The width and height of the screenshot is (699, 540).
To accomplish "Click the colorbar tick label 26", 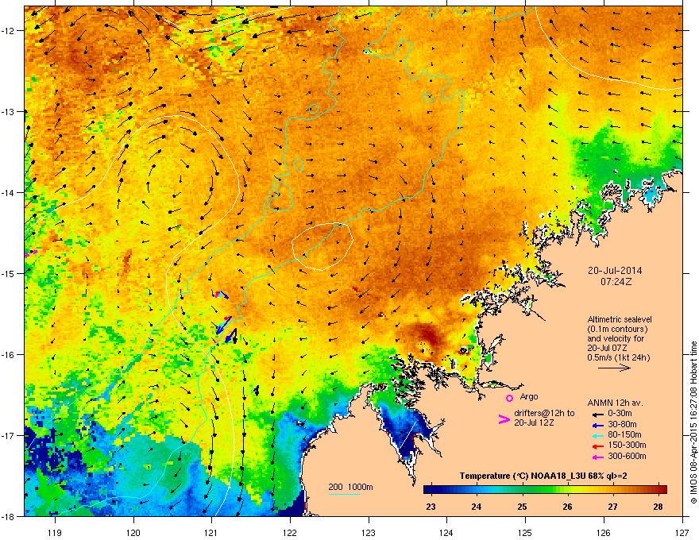I will tap(567, 507).
